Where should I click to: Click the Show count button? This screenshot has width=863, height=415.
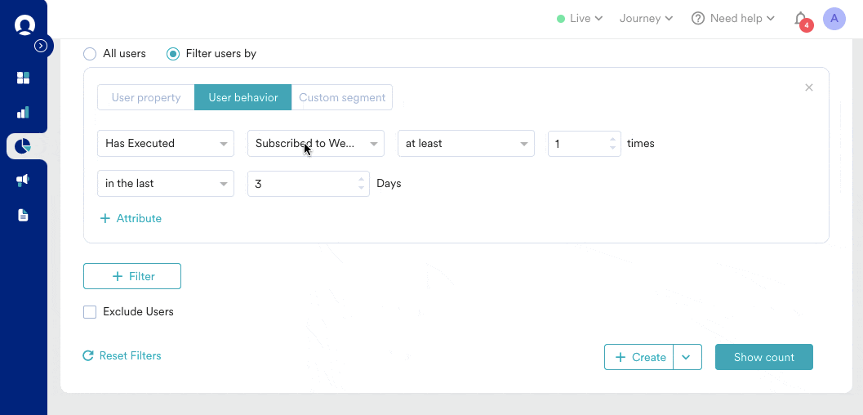[x=763, y=357]
